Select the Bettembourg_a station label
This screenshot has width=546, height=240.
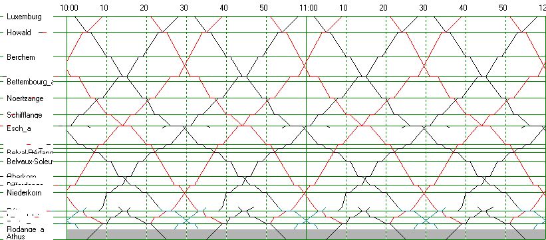[30, 82]
